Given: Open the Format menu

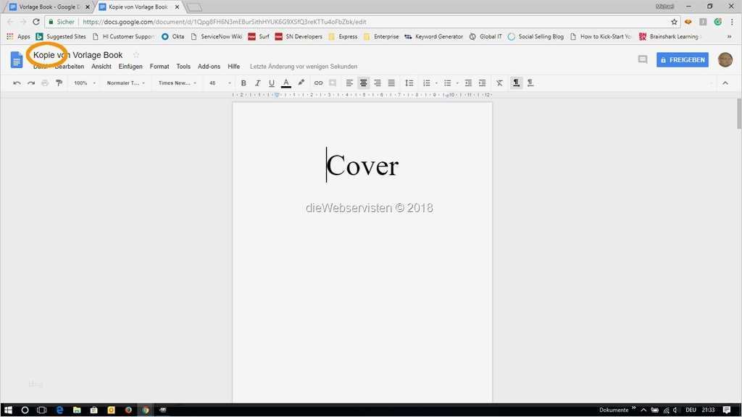Looking at the screenshot, I should [159, 67].
